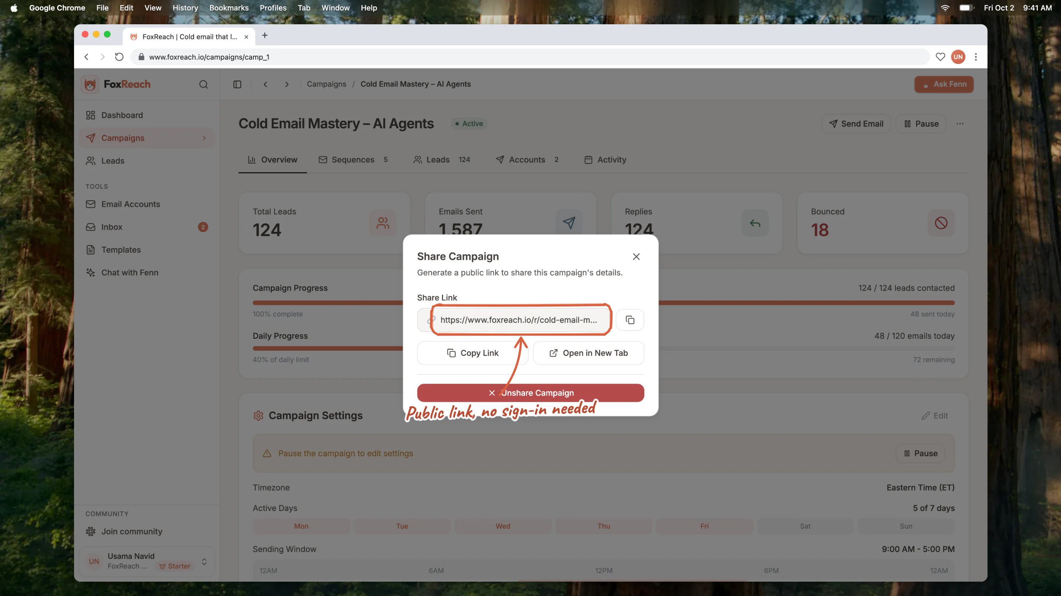Screen dimensions: 1061x596
Task: Click the Campaigns breadcrumb link
Action: [326, 84]
